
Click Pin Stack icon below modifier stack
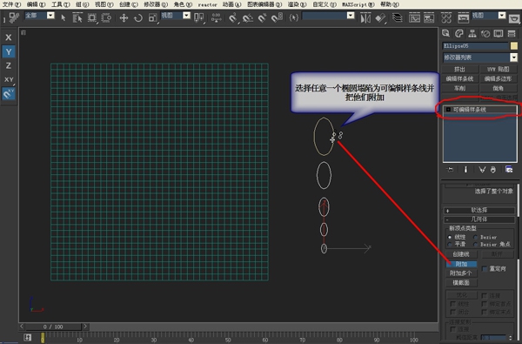[x=450, y=170]
